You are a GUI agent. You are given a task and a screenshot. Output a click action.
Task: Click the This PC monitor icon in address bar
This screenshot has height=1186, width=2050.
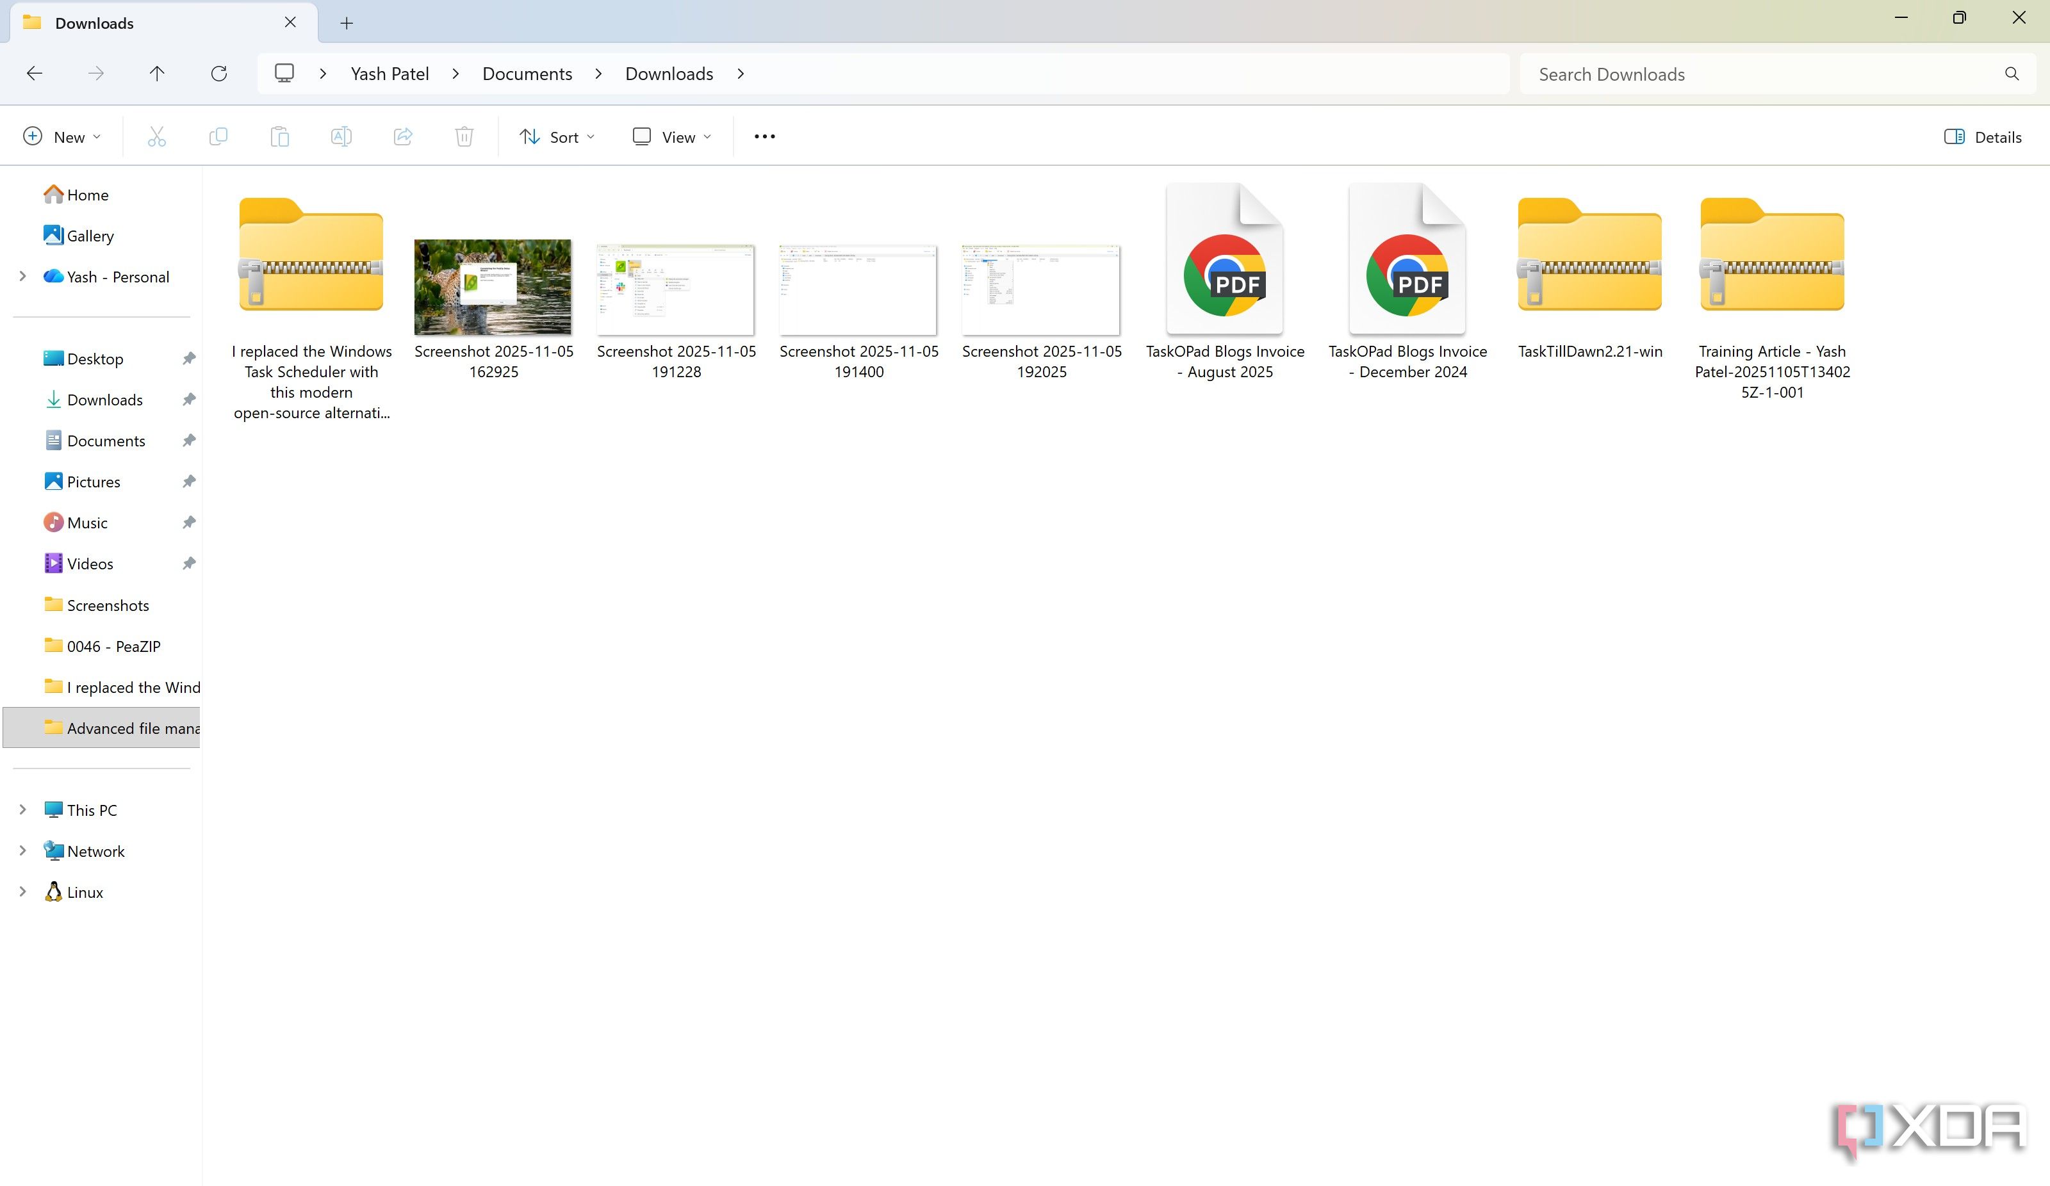click(284, 73)
